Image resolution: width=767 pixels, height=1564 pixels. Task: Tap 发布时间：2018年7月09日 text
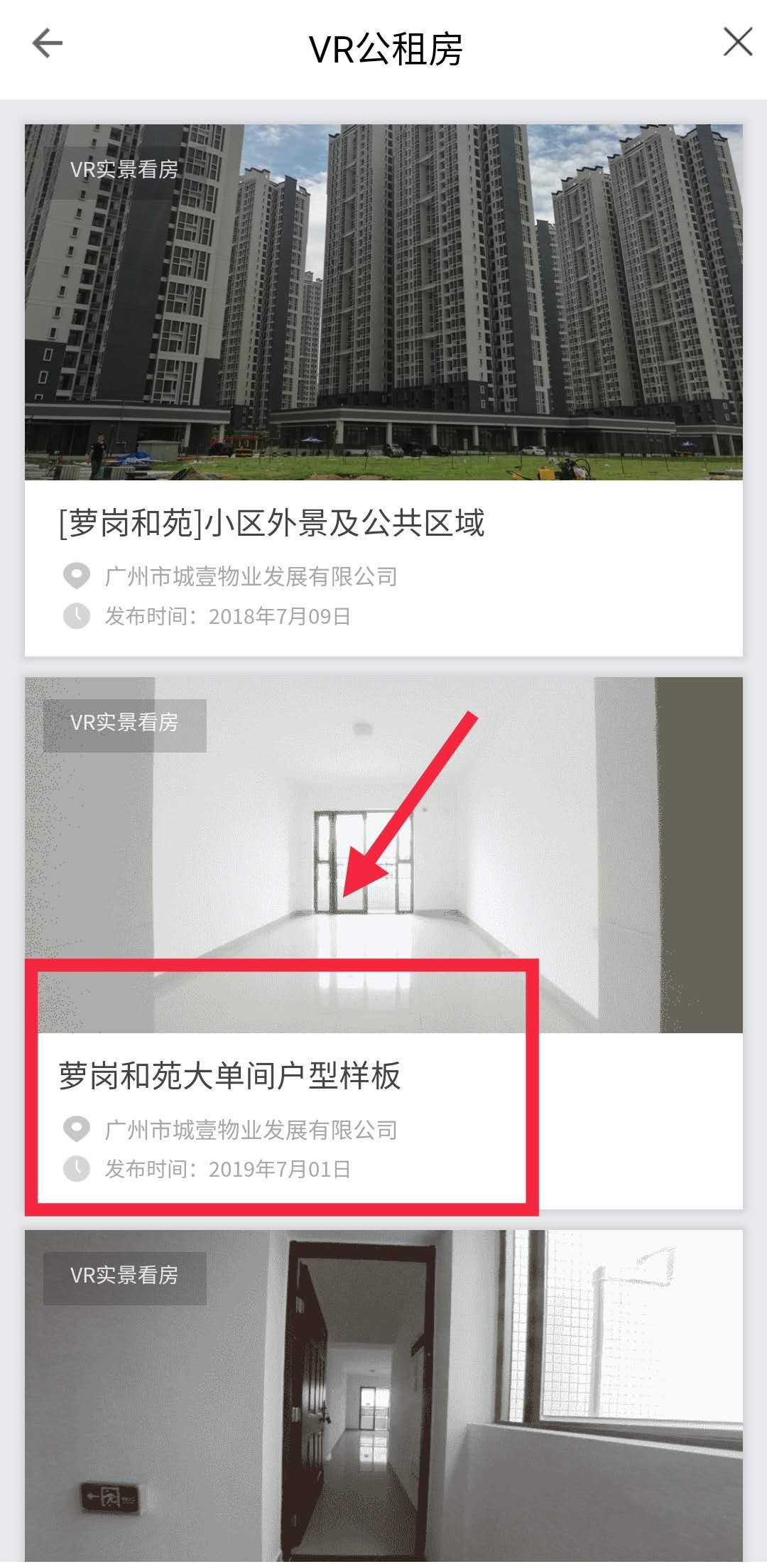coord(228,616)
